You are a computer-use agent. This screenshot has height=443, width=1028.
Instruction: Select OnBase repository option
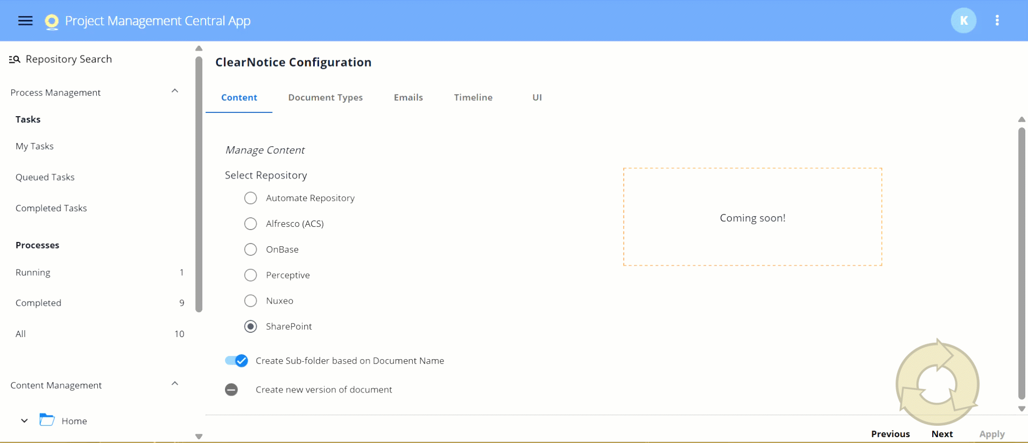[x=250, y=249]
